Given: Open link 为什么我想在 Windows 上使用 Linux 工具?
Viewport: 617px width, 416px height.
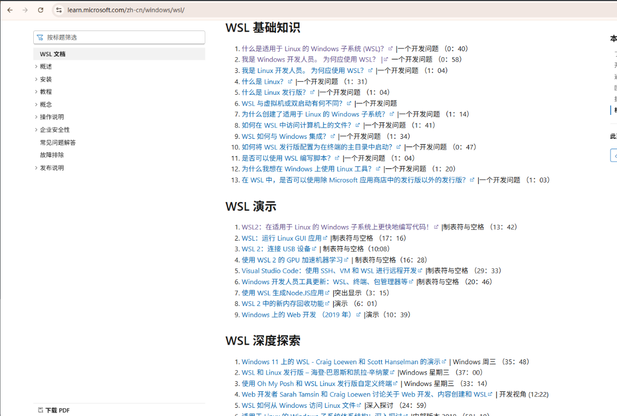Looking at the screenshot, I should (x=307, y=169).
